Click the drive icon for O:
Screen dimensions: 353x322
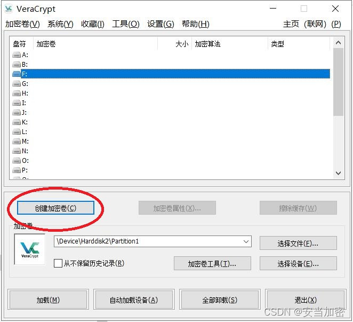(17, 161)
